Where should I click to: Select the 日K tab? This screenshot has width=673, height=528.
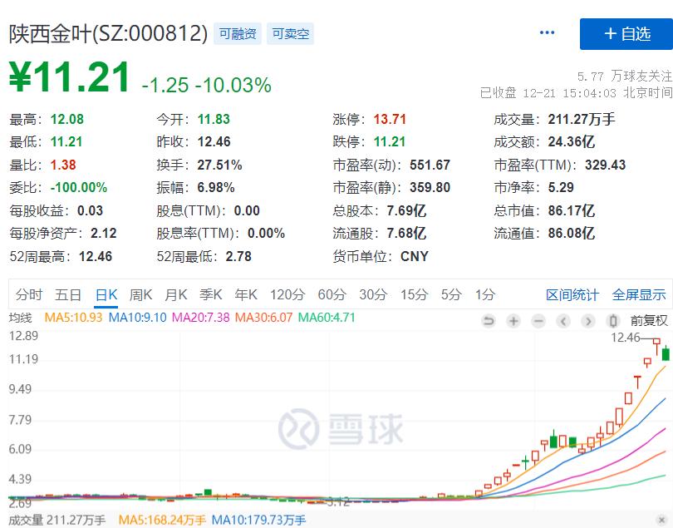106,294
